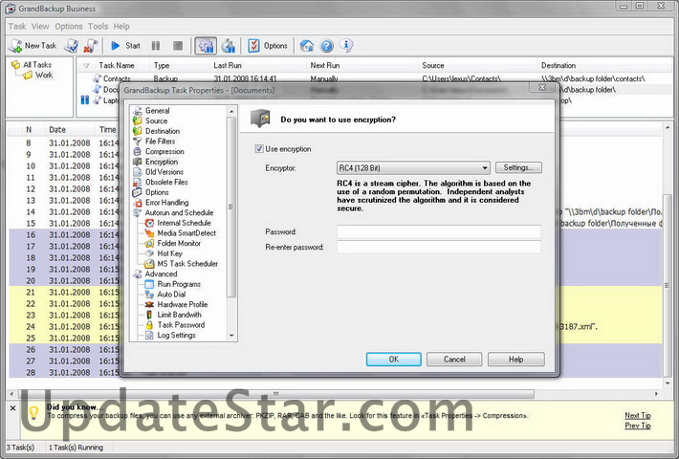Click the About info bubble icon
The width and height of the screenshot is (679, 459).
click(346, 46)
